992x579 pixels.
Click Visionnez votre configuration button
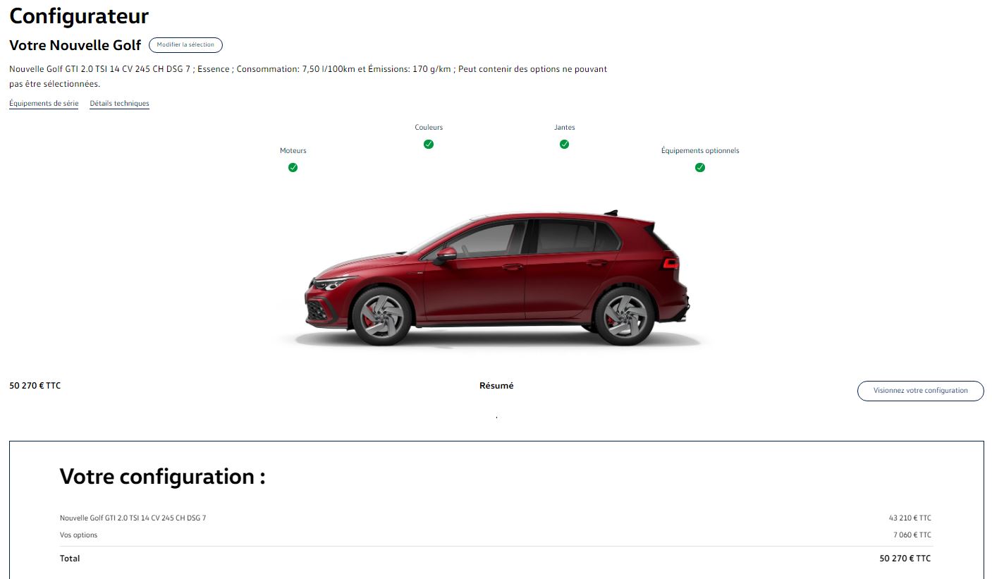[920, 391]
